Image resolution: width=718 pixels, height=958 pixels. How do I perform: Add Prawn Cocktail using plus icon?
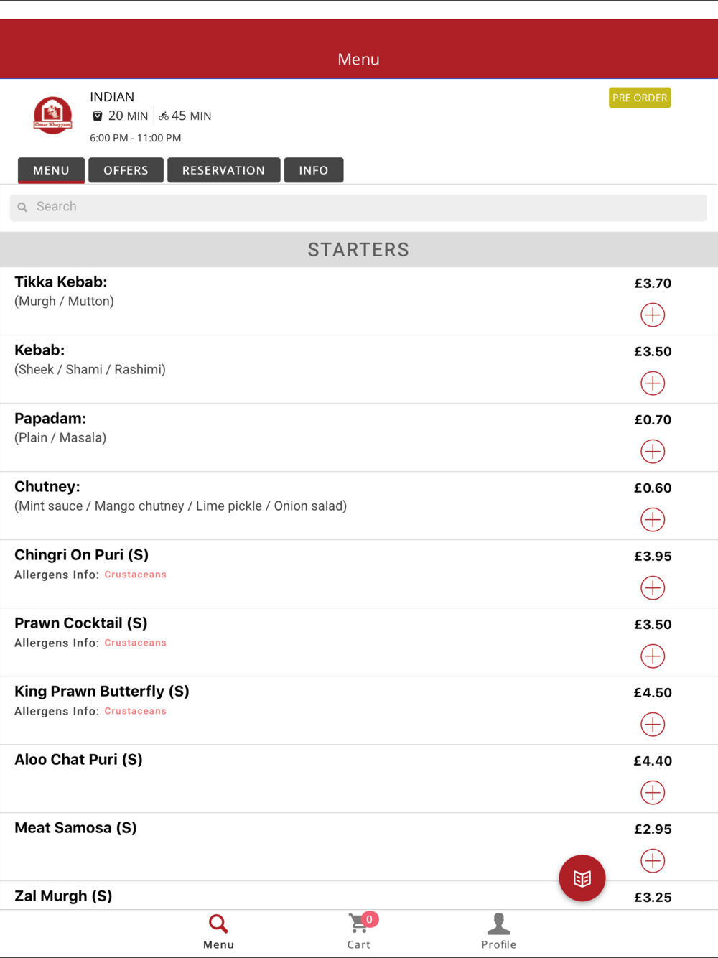(x=653, y=656)
